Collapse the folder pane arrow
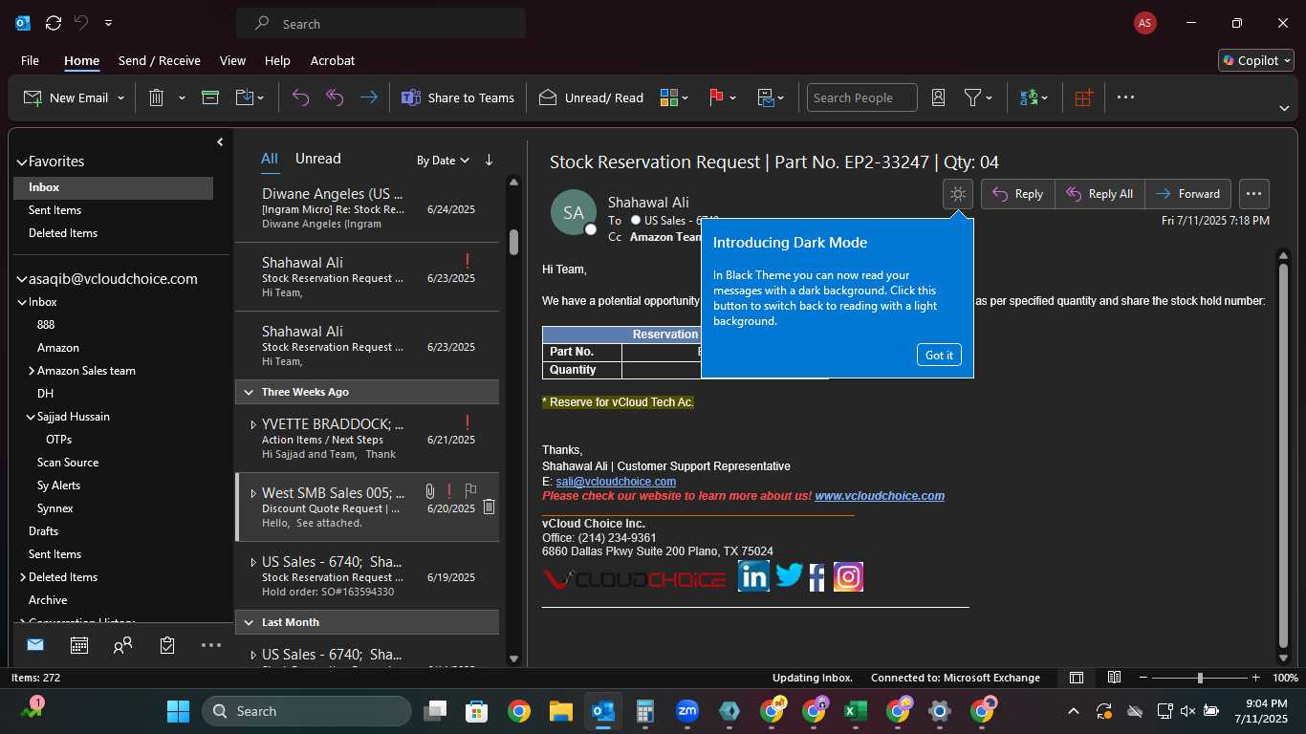Image resolution: width=1306 pixels, height=734 pixels. tap(220, 142)
